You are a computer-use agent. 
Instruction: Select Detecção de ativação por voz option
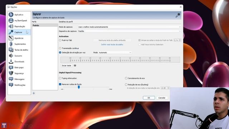click(60, 53)
